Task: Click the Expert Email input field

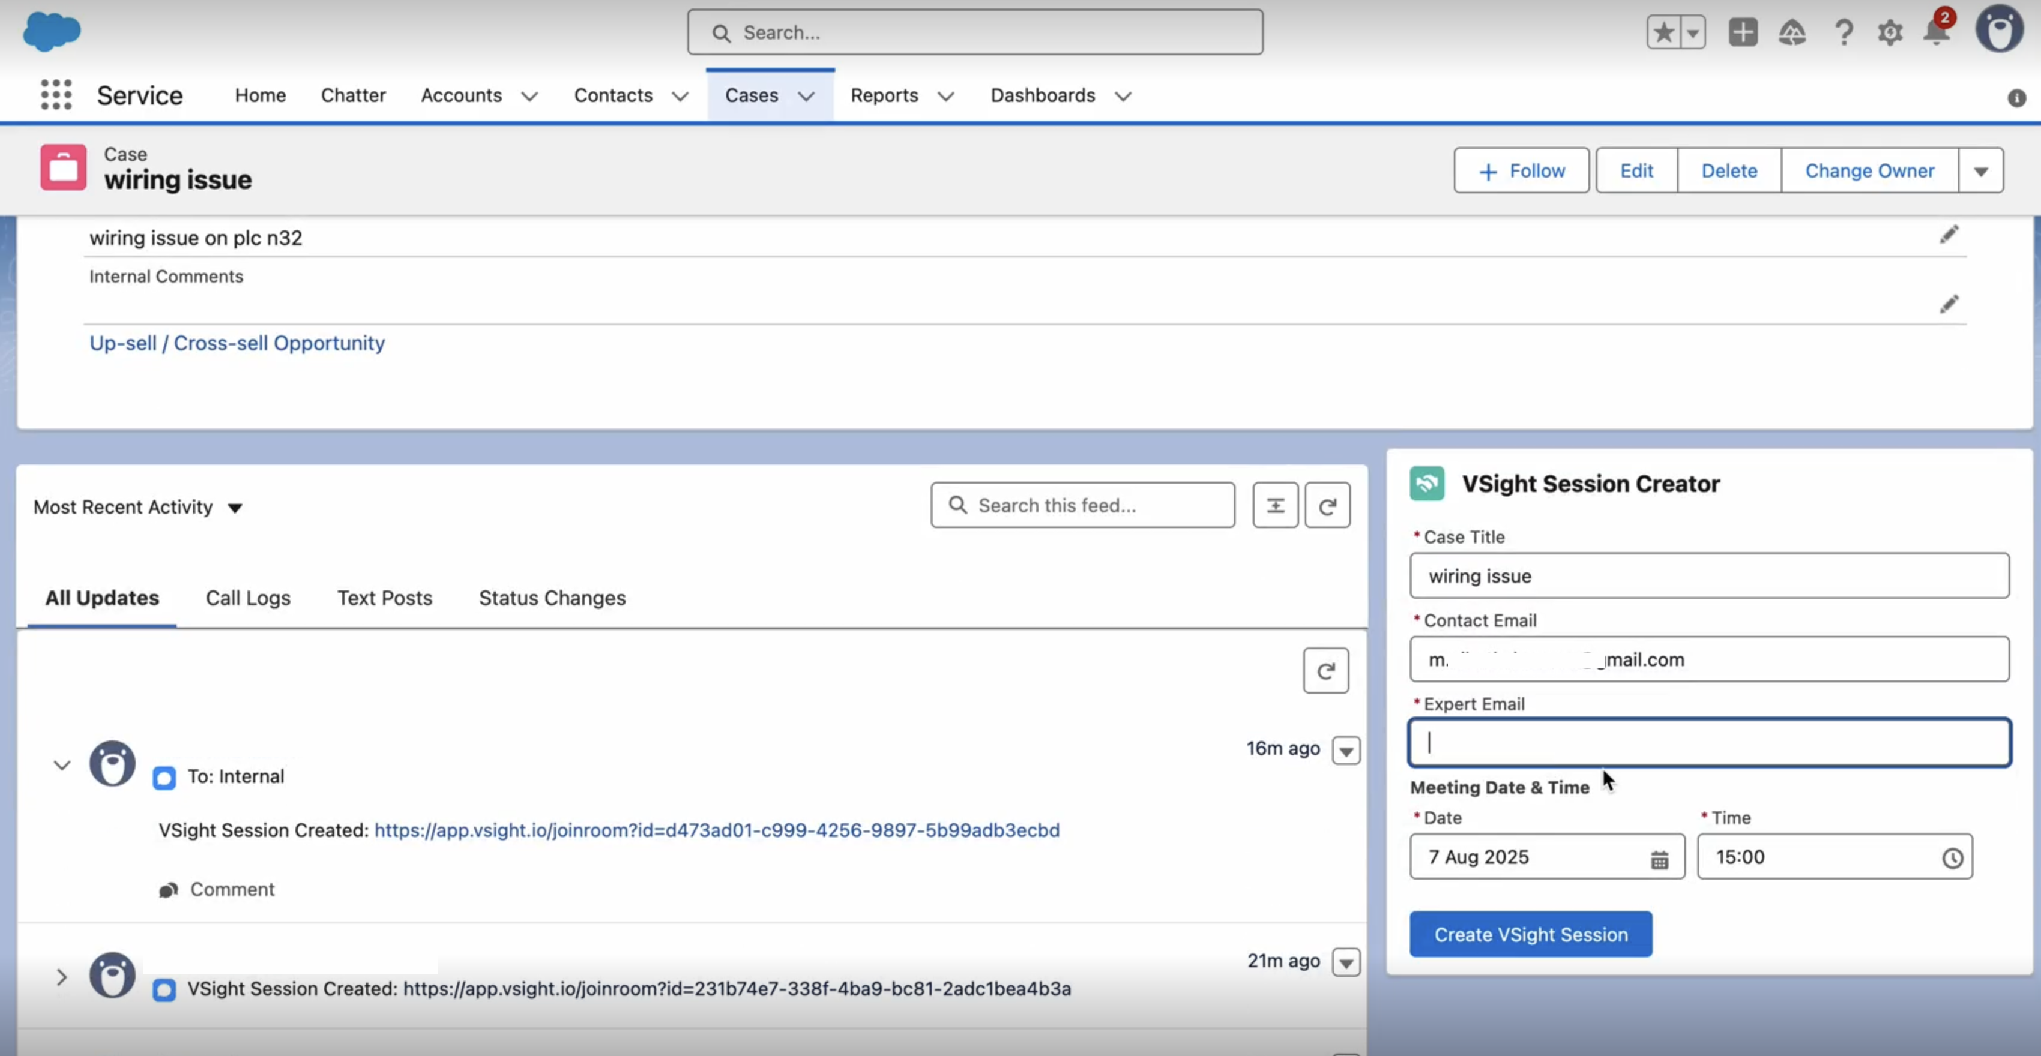Action: 1709,742
